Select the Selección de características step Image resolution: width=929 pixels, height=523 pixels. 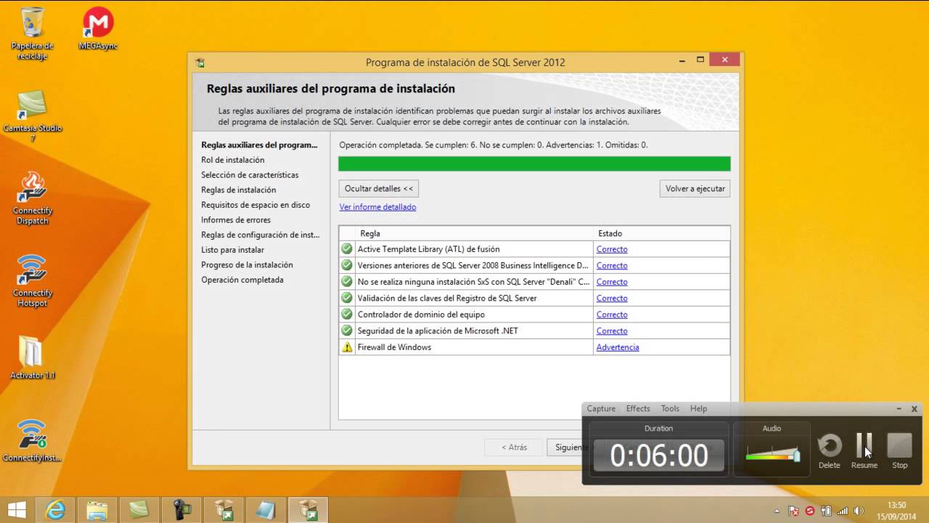250,175
